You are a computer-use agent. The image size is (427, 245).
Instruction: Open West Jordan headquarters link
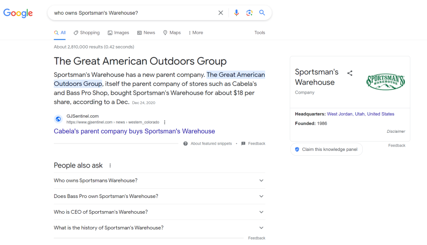tap(340, 114)
